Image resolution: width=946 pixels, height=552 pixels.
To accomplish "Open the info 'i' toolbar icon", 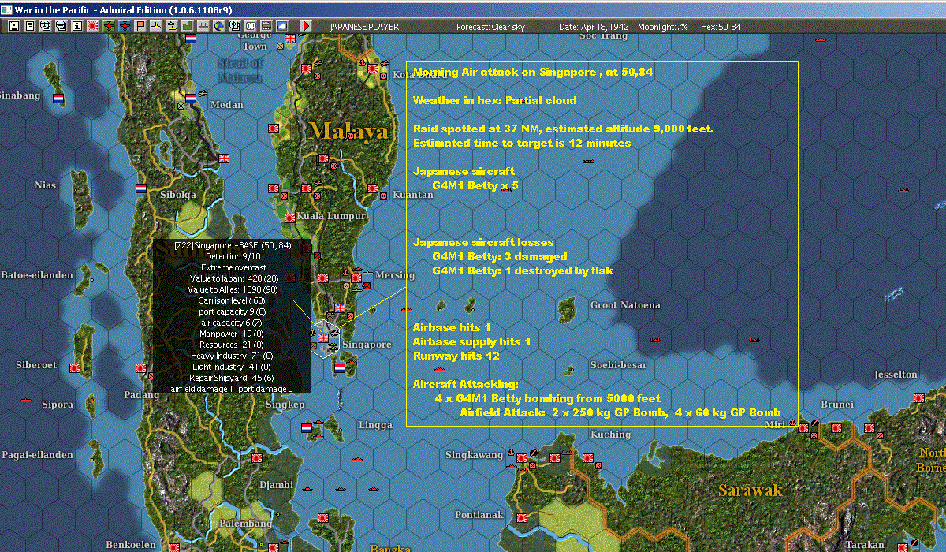I will pos(77,26).
